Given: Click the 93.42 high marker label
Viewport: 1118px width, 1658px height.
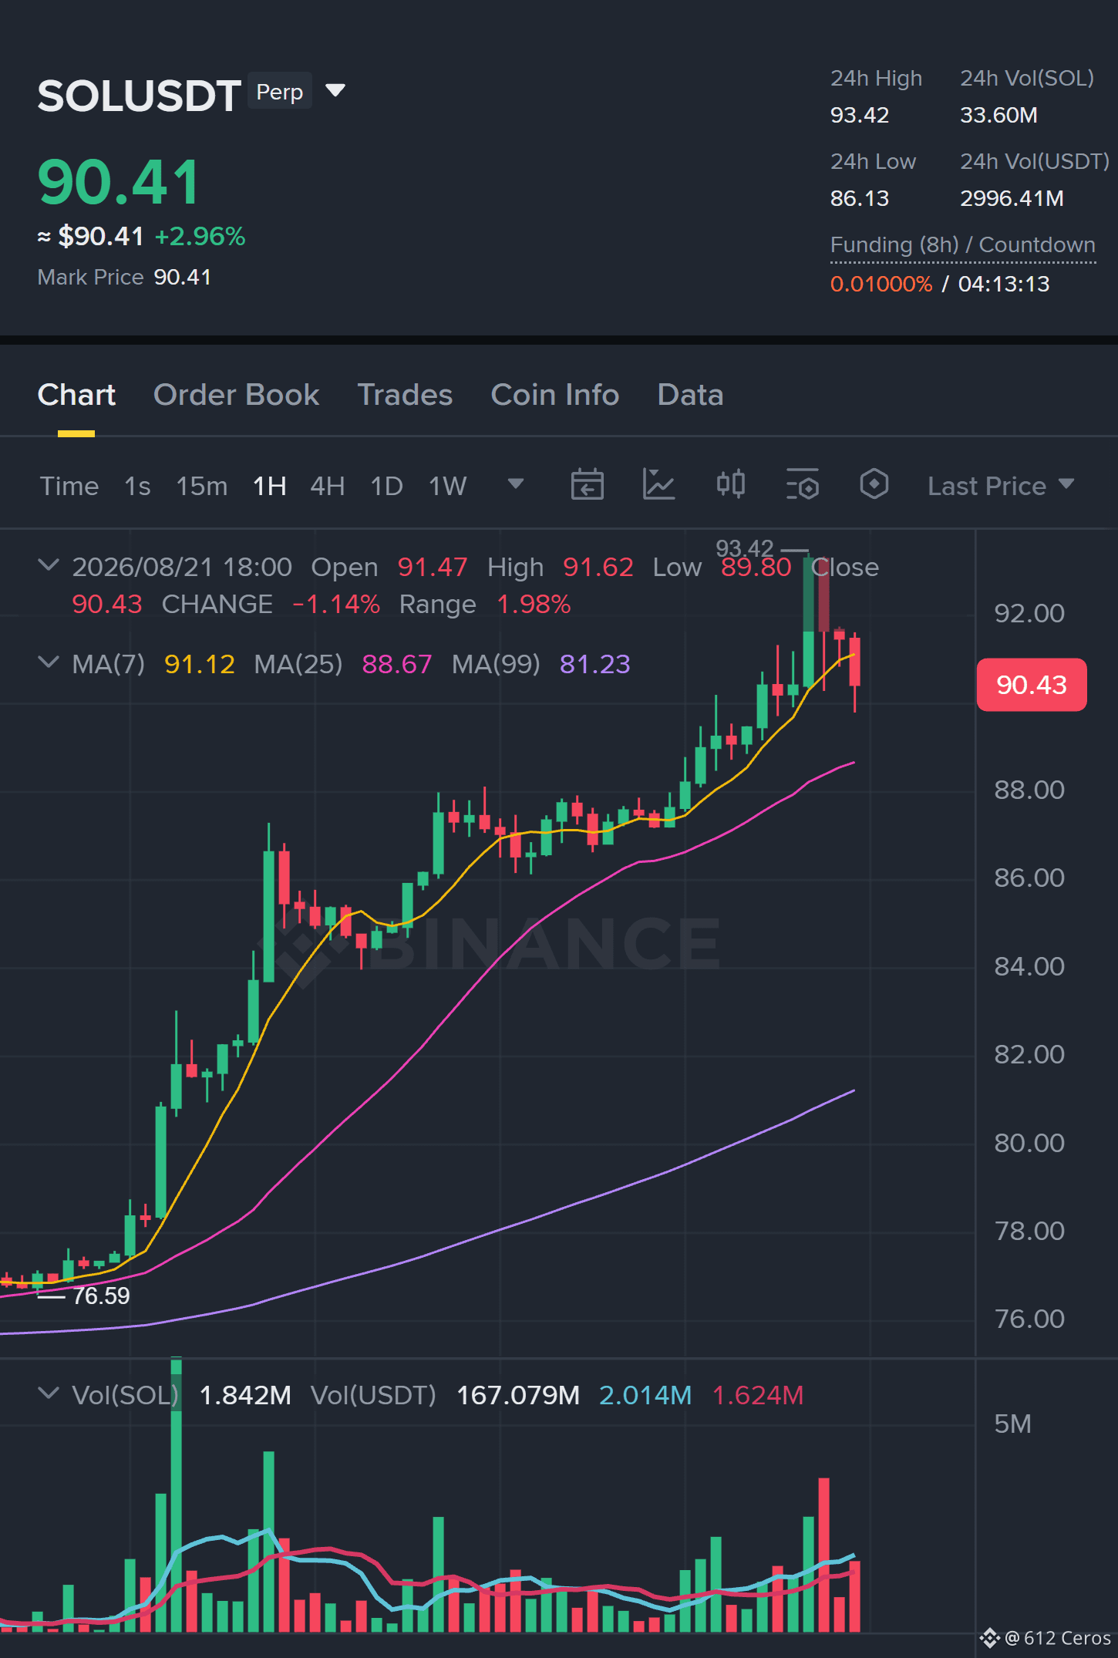Looking at the screenshot, I should tap(744, 548).
